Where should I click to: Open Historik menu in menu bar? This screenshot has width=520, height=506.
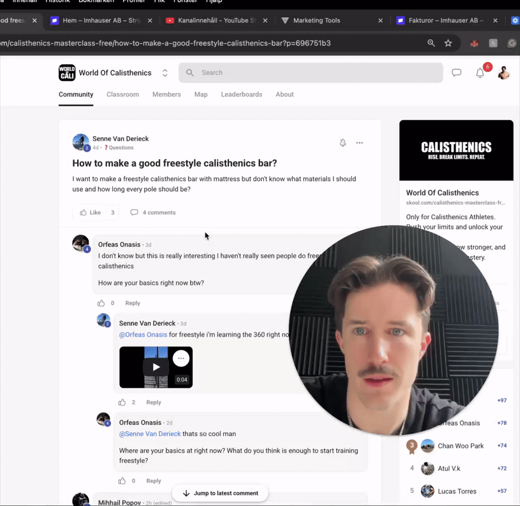(58, 2)
